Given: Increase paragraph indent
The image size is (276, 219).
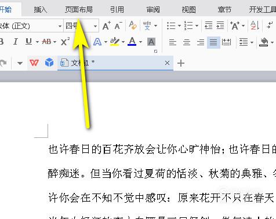Looking at the screenshot, I should point(220,25).
